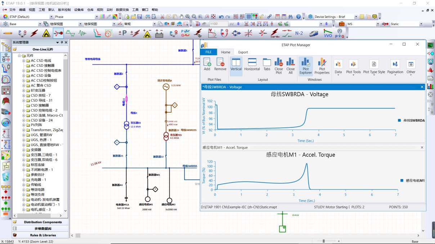Switch to Horizontal plot layout
The image size is (435, 244).
pyautogui.click(x=252, y=65)
